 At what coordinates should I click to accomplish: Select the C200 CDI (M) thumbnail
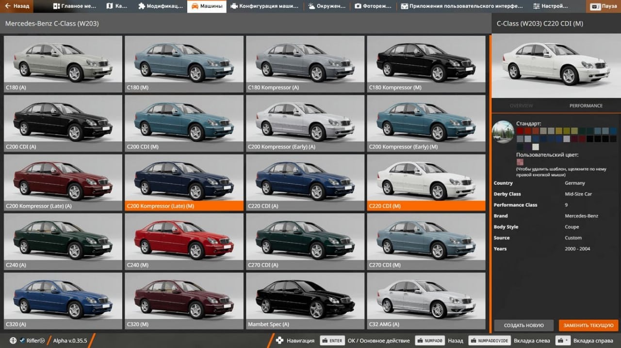(184, 123)
